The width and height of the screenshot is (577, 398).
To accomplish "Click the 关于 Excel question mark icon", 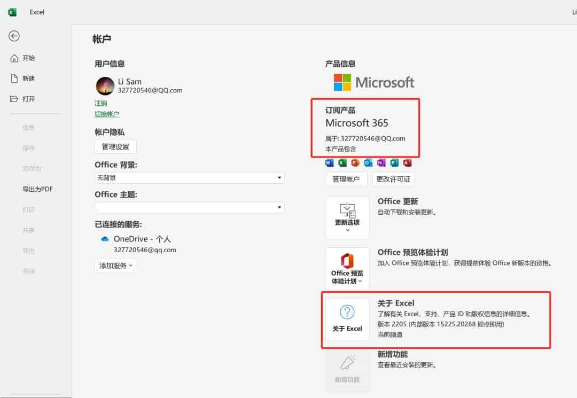I will (347, 313).
